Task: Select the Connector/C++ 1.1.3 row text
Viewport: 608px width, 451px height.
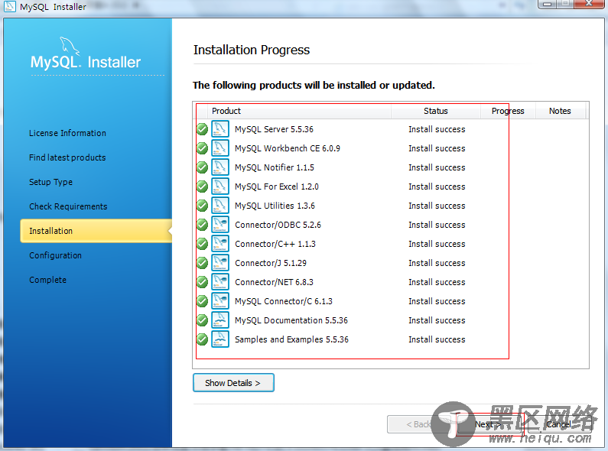Action: (275, 244)
